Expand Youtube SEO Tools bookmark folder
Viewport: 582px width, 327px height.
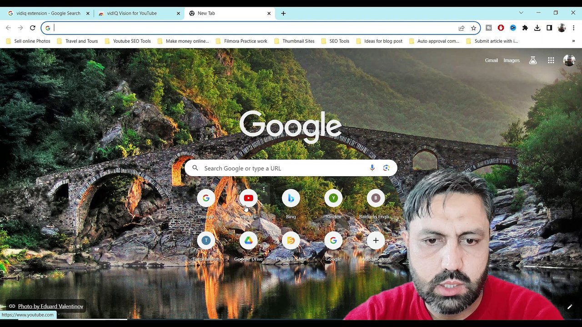pyautogui.click(x=127, y=41)
